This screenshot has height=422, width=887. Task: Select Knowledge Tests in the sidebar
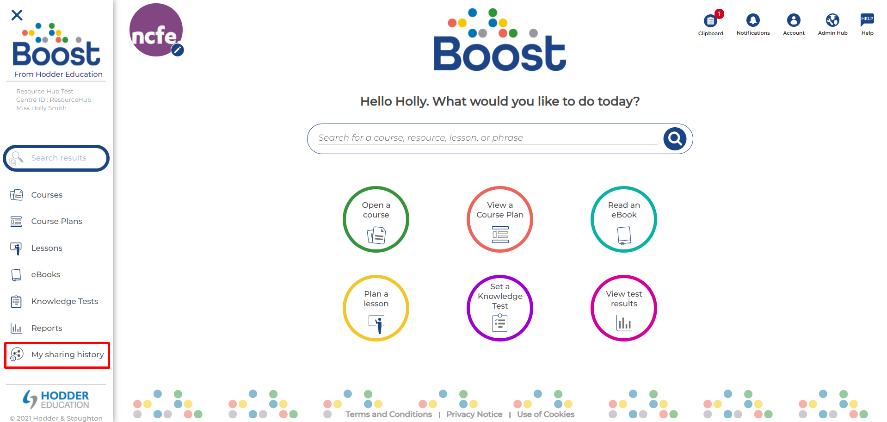[x=64, y=301]
